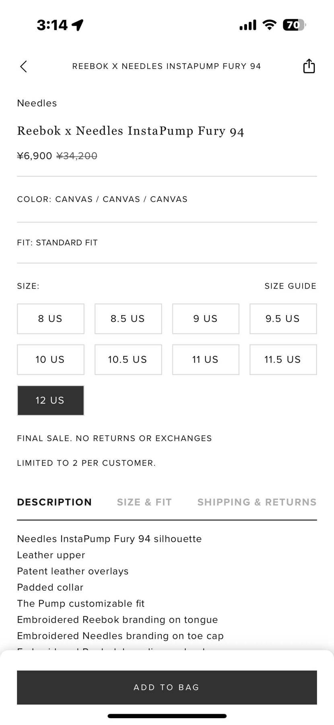This screenshot has height=725, width=334.
Task: Tap the Wi-Fi status icon
Action: tap(269, 25)
